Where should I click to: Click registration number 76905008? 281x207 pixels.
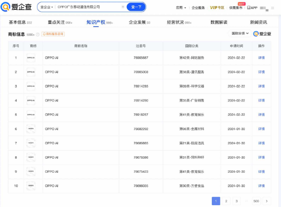click(141, 72)
